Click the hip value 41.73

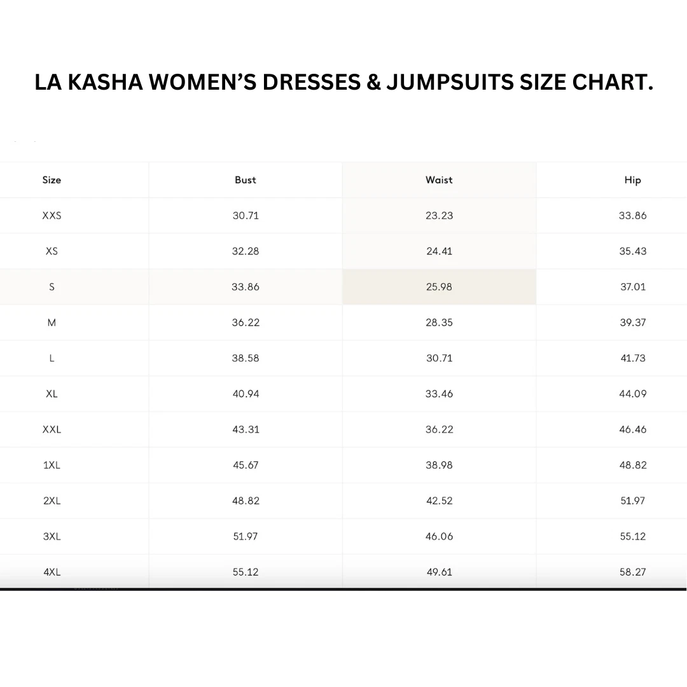pos(632,358)
